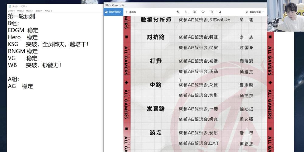Click the 'AG 稳定' line in Notepad
This screenshot has width=304, height=152.
click(x=20, y=86)
